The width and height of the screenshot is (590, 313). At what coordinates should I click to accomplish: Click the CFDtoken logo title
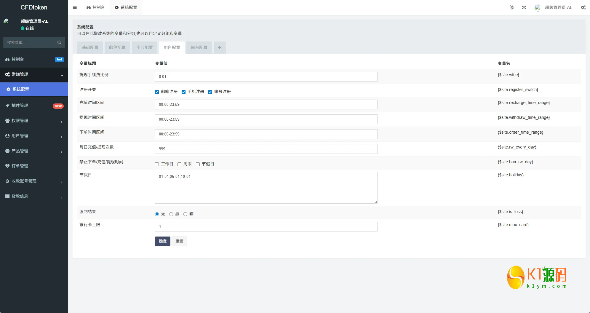pos(34,7)
